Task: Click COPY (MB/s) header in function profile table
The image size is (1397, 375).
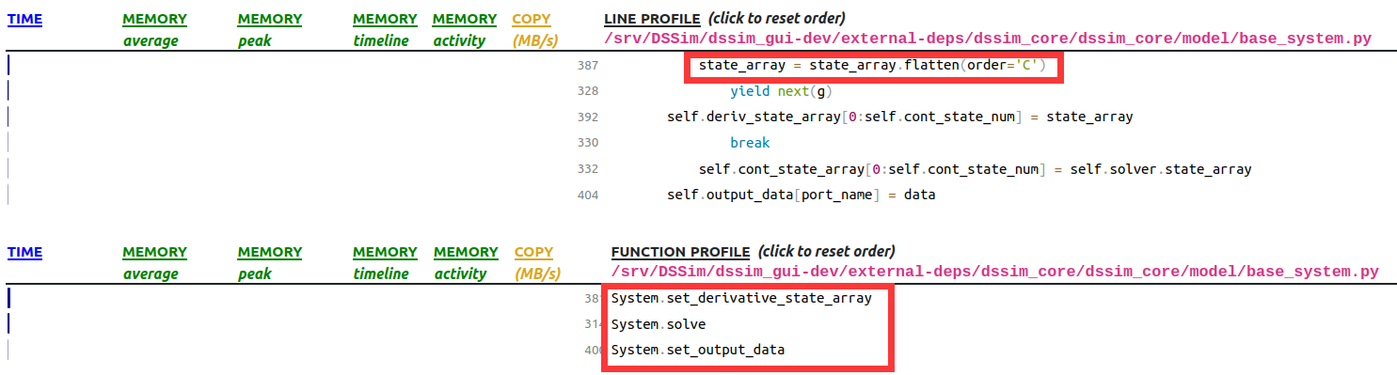Action: [x=536, y=262]
